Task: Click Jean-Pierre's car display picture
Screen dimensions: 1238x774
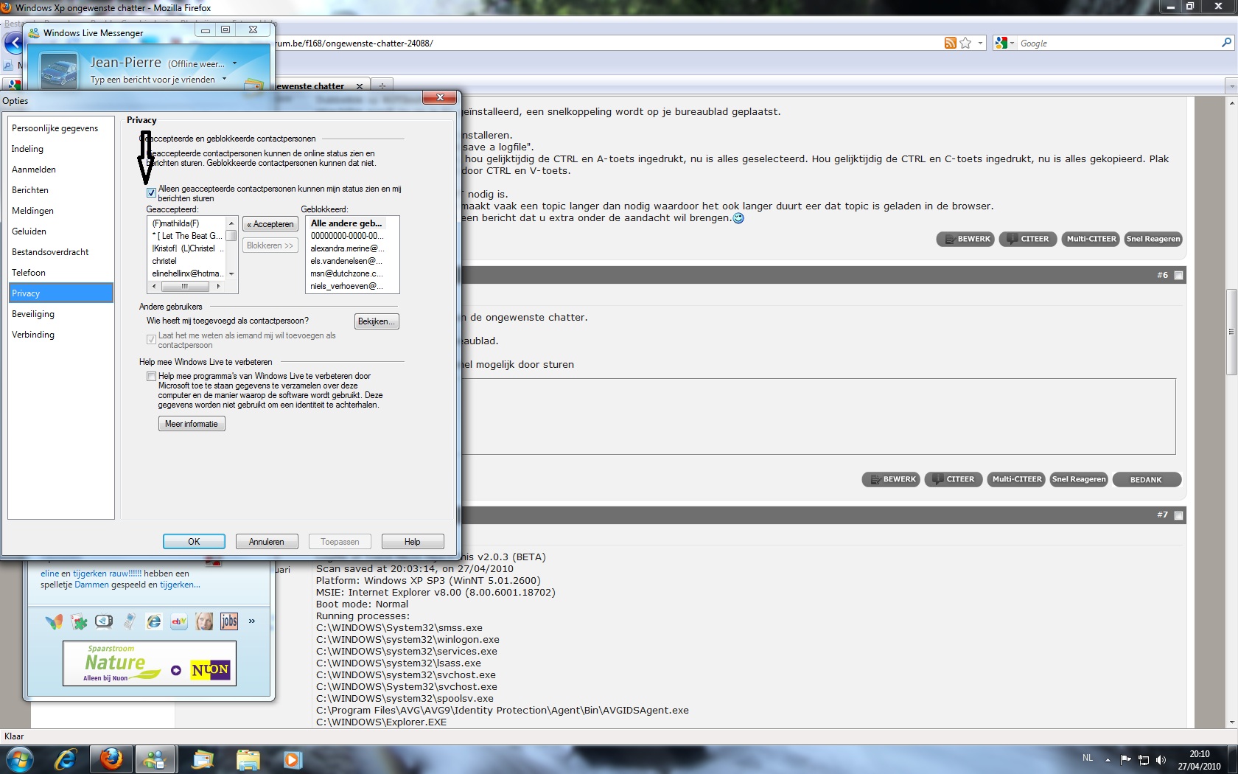Action: point(58,72)
